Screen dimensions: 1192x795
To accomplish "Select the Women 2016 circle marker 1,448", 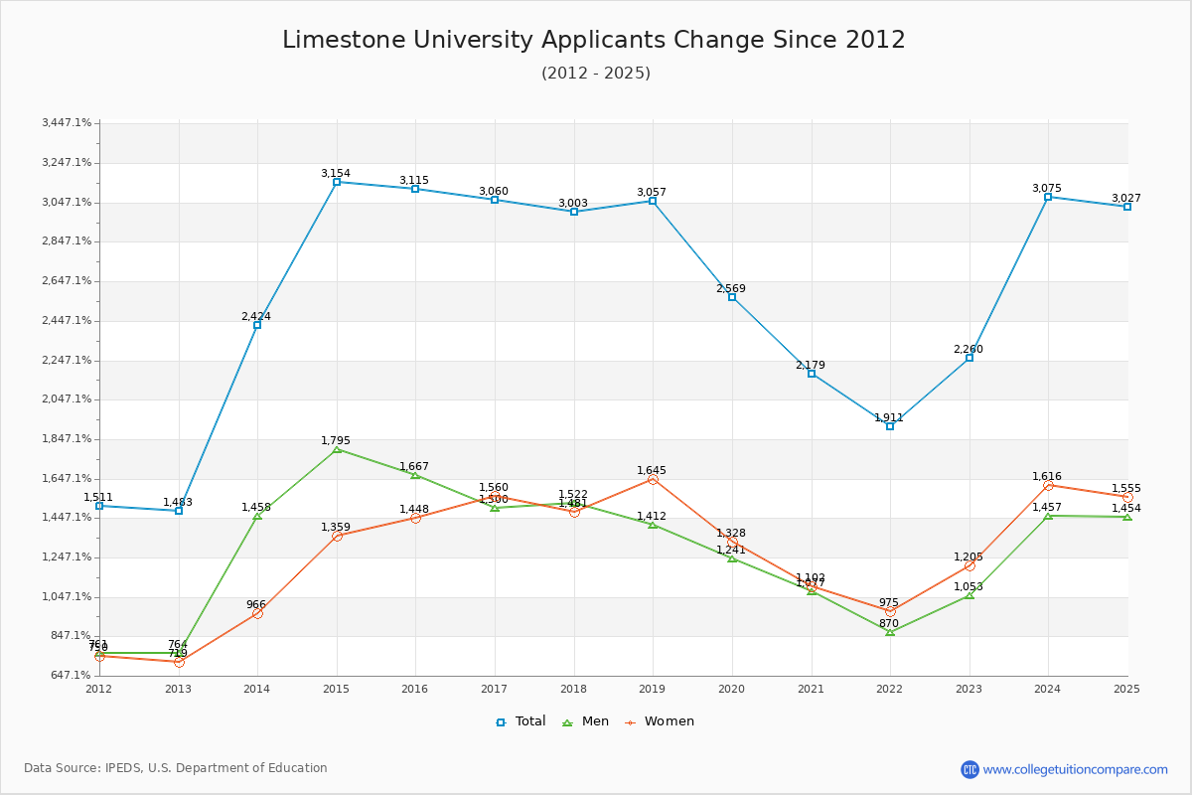I will point(415,518).
